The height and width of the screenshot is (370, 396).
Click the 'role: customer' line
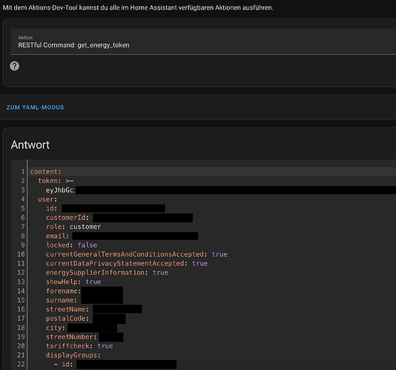[73, 227]
